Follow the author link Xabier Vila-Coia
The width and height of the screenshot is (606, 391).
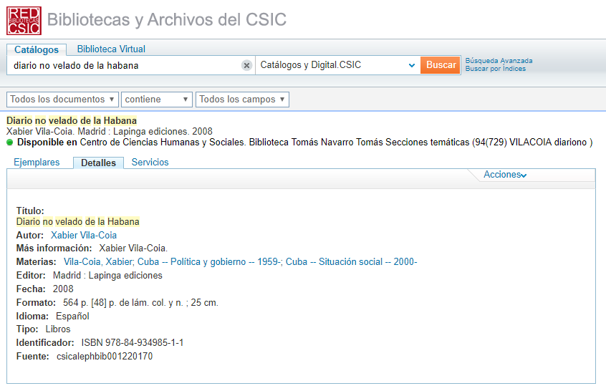(84, 236)
